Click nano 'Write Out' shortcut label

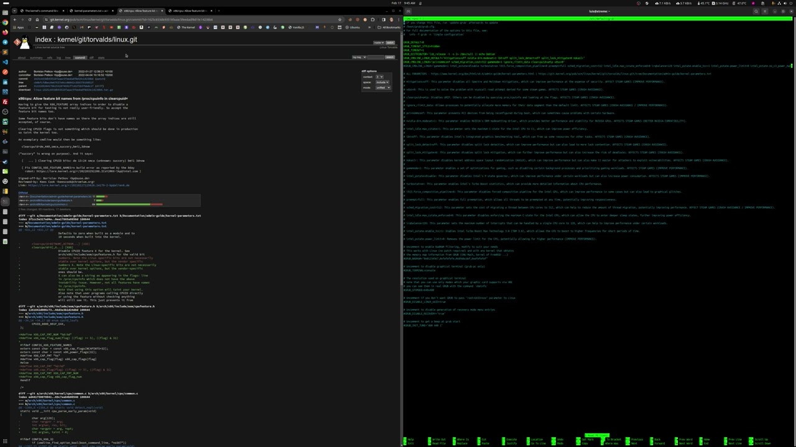point(438,439)
